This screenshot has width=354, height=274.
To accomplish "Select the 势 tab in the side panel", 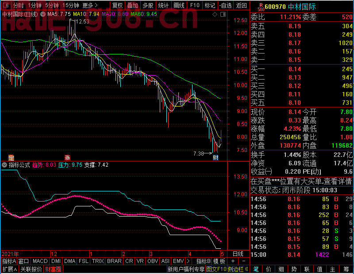I will [294, 269].
